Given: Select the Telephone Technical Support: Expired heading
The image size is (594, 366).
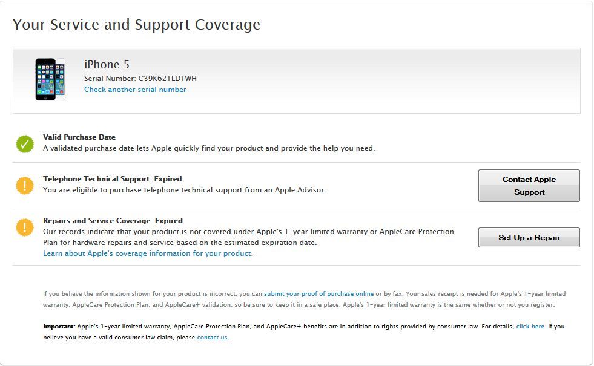Looking at the screenshot, I should pyautogui.click(x=112, y=179).
